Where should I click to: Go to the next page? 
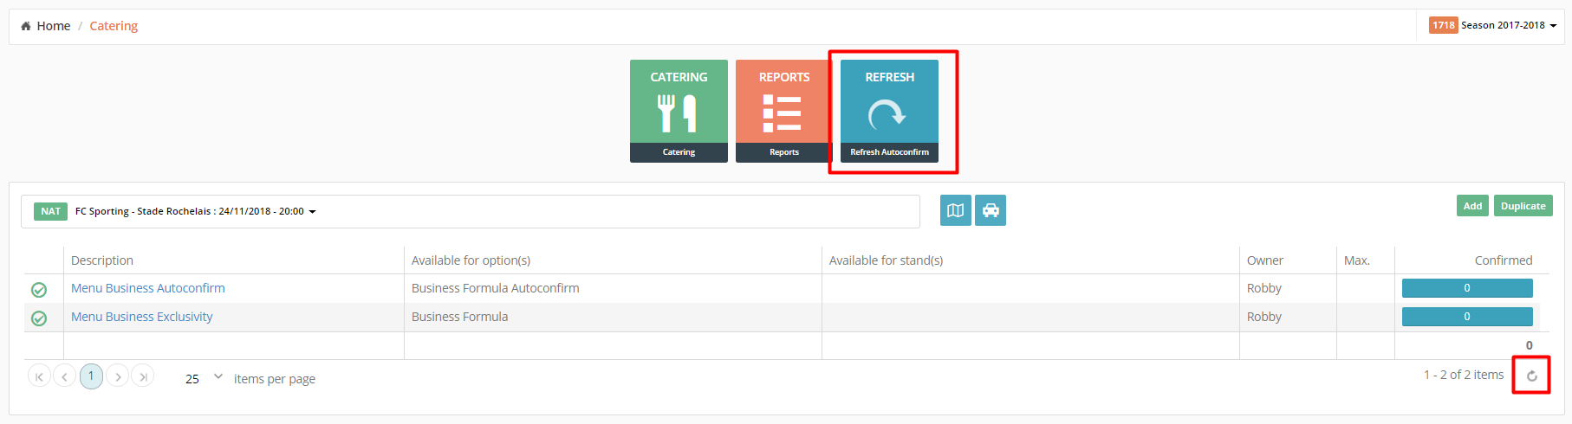[x=118, y=376]
